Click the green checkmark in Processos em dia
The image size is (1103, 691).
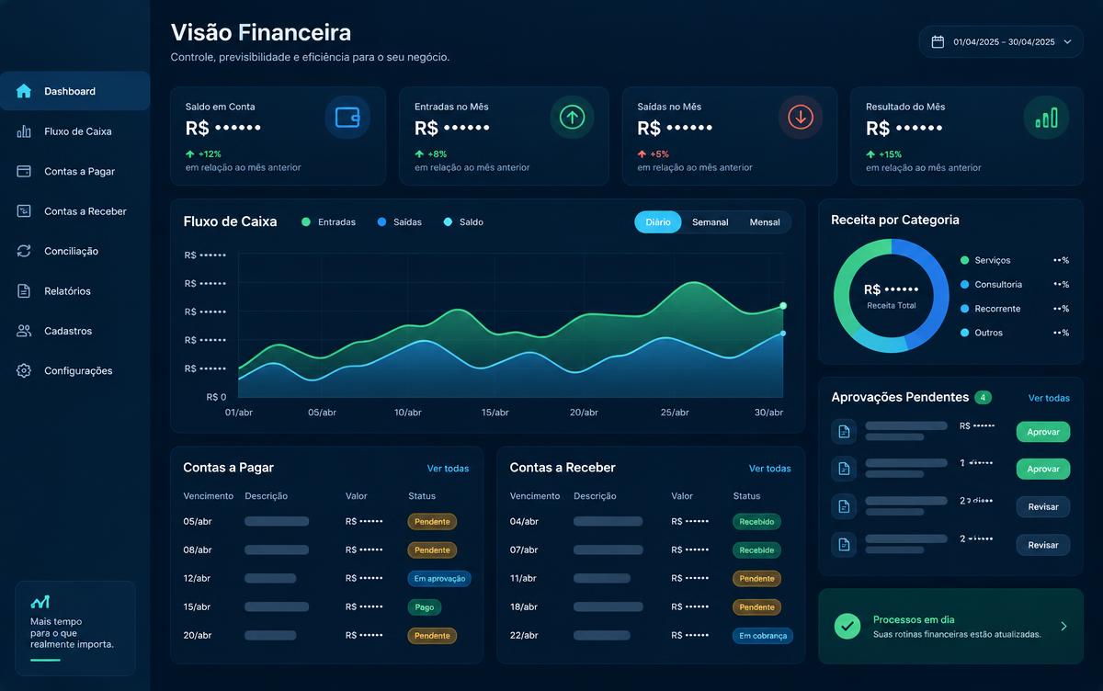tap(847, 626)
